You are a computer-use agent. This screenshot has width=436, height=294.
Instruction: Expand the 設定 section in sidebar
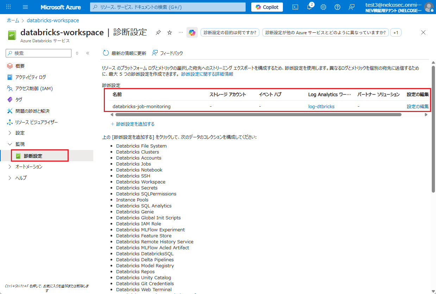20,133
